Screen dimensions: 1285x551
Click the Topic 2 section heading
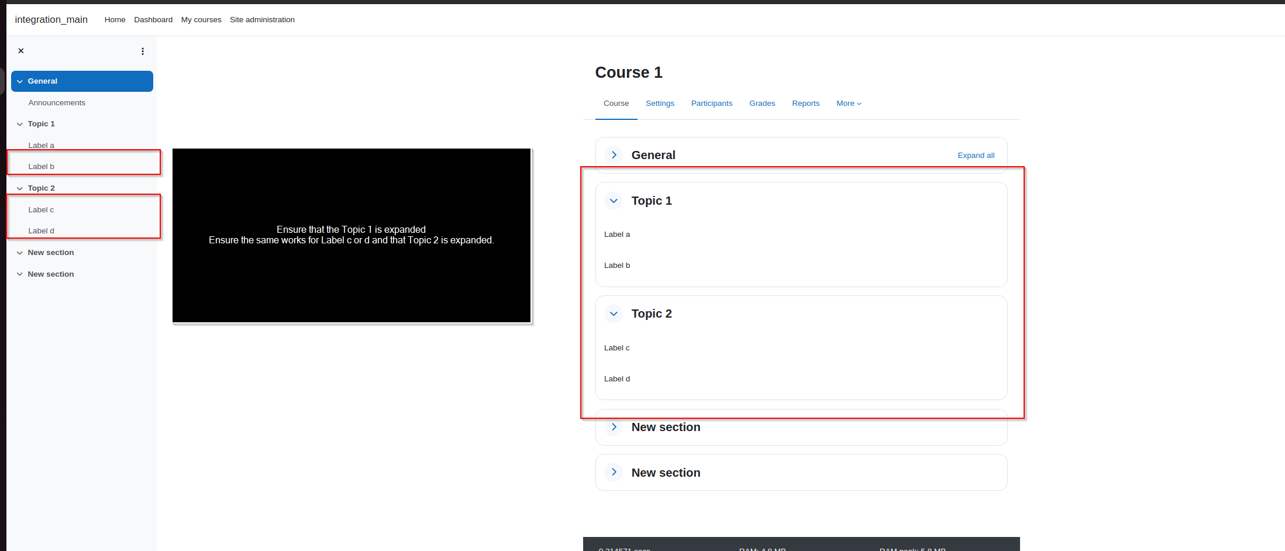click(652, 314)
